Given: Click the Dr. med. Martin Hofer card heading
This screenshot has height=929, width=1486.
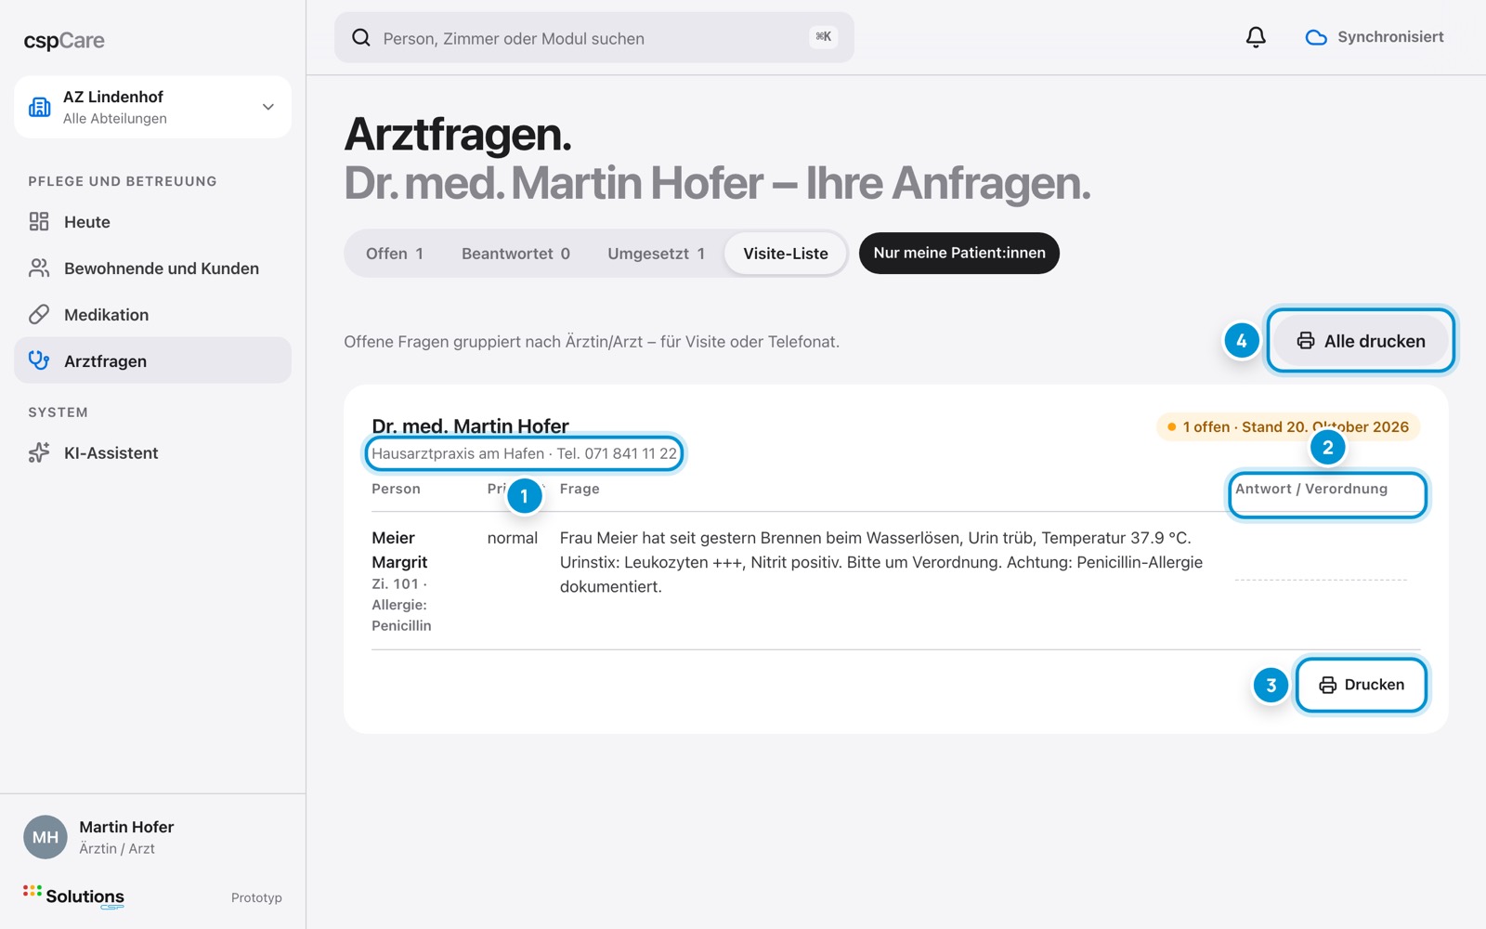Looking at the screenshot, I should [x=470, y=425].
